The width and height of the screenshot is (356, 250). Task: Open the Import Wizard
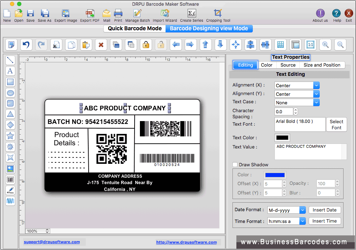point(165,14)
